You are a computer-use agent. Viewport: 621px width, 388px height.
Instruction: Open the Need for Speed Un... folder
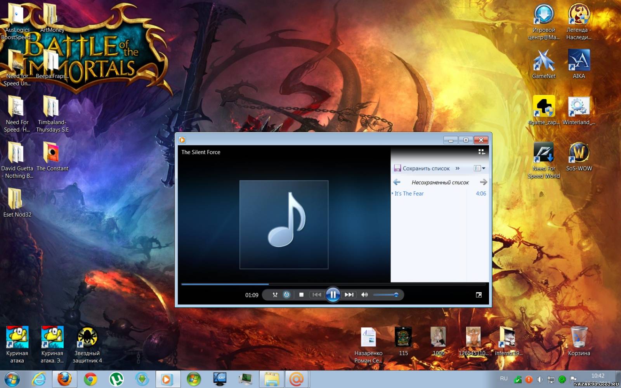(17, 68)
